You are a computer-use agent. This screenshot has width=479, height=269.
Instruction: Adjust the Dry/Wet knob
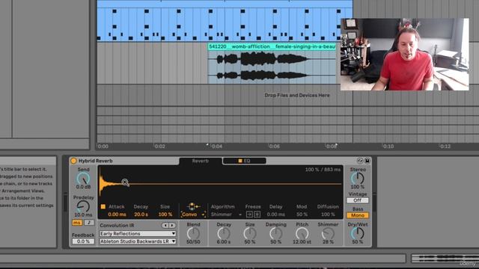[x=358, y=234]
